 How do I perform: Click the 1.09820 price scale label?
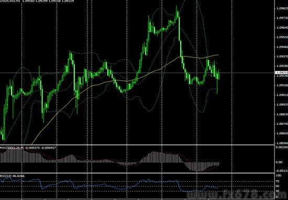[282, 8]
